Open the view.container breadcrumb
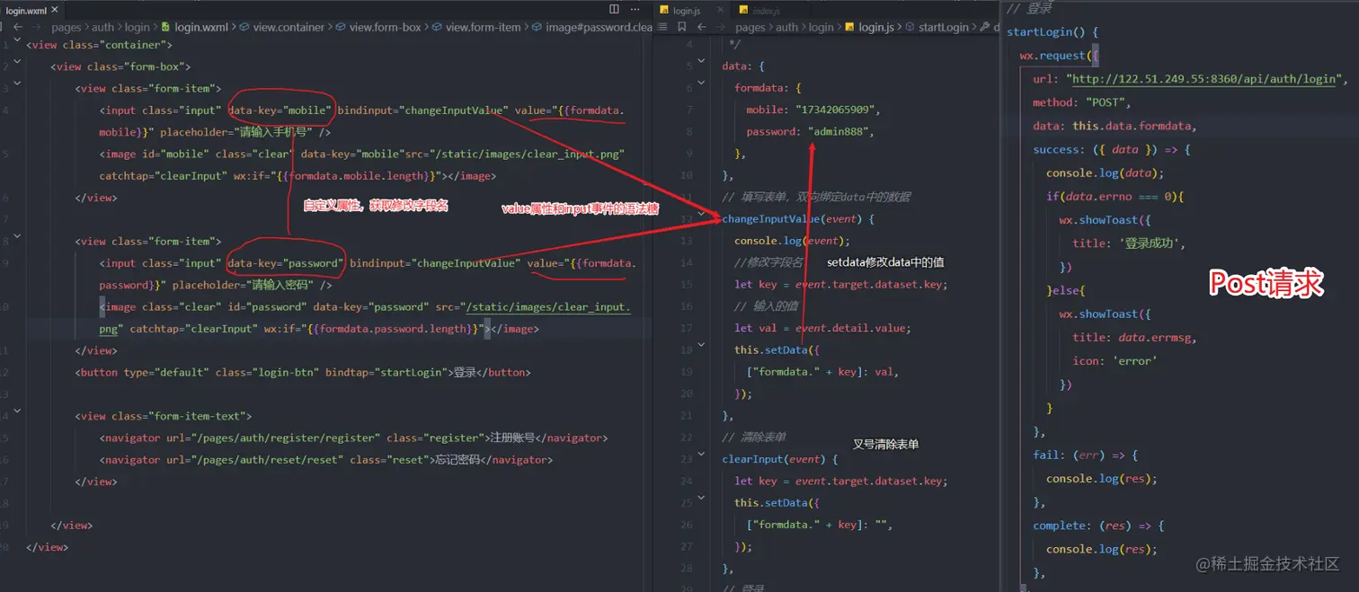1359x592 pixels. [x=289, y=27]
